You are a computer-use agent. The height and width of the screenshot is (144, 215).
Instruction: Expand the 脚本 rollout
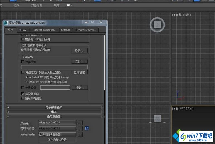pos(54,112)
